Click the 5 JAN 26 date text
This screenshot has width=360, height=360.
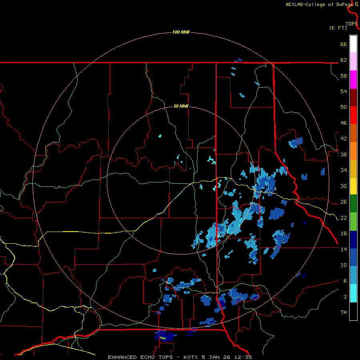click(217, 357)
